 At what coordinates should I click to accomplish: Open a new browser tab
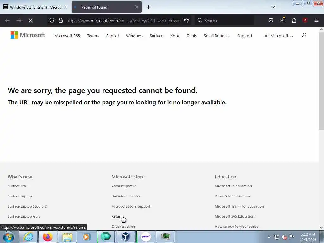[x=149, y=7]
